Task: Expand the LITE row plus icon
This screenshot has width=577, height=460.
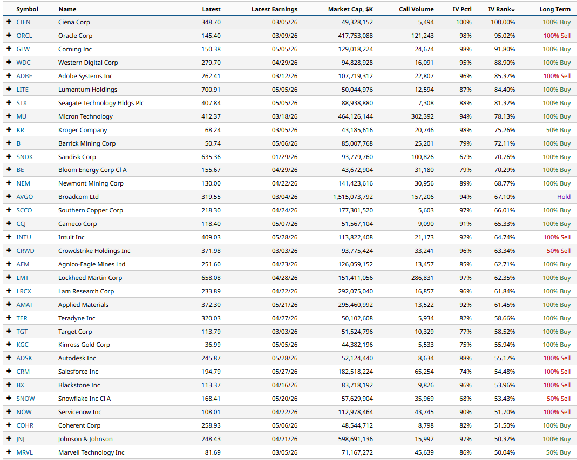Action: (x=9, y=89)
